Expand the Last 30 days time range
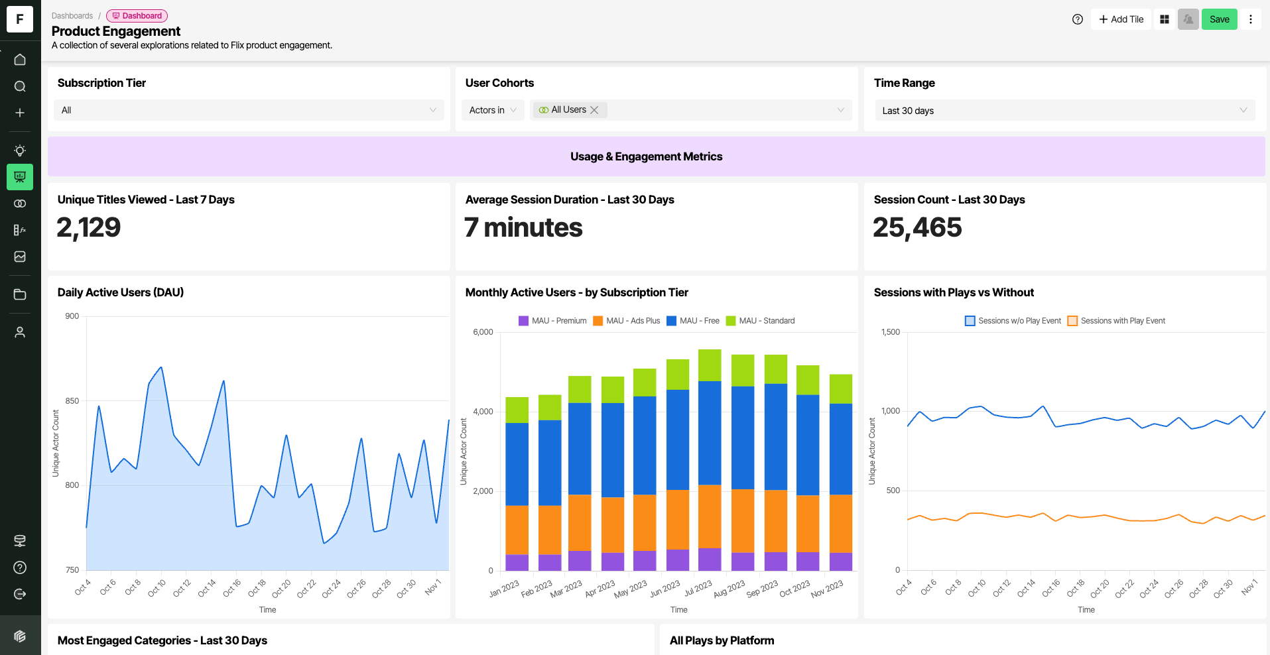 coord(1064,111)
